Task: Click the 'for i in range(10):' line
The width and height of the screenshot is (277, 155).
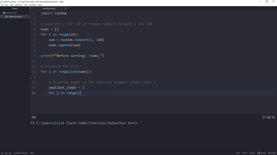Action: (x=60, y=34)
